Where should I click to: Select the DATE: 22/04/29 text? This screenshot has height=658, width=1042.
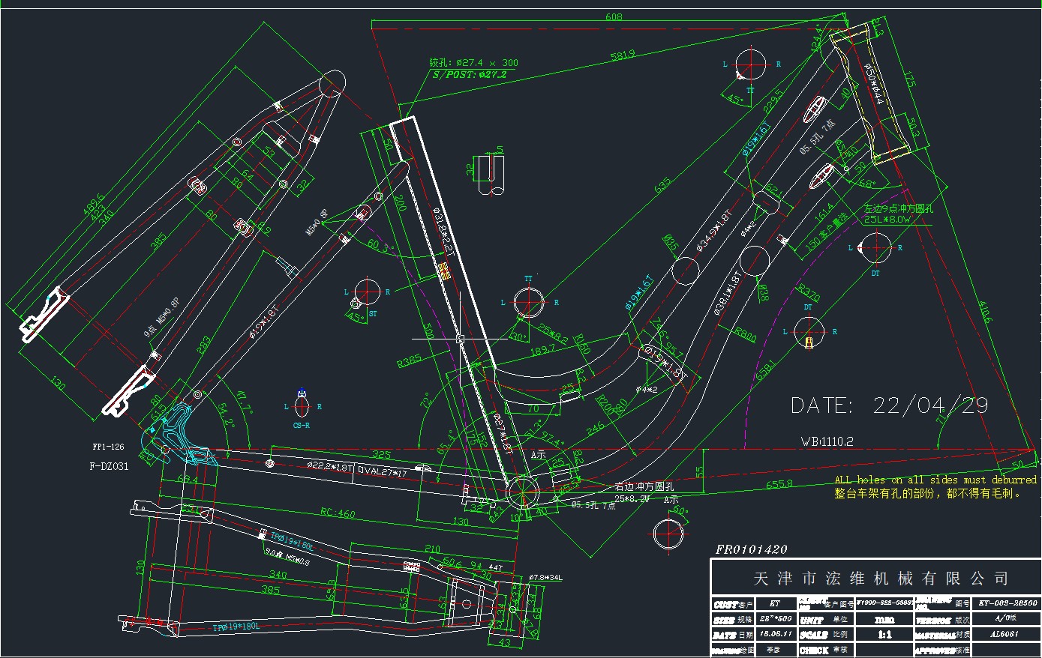coord(889,406)
